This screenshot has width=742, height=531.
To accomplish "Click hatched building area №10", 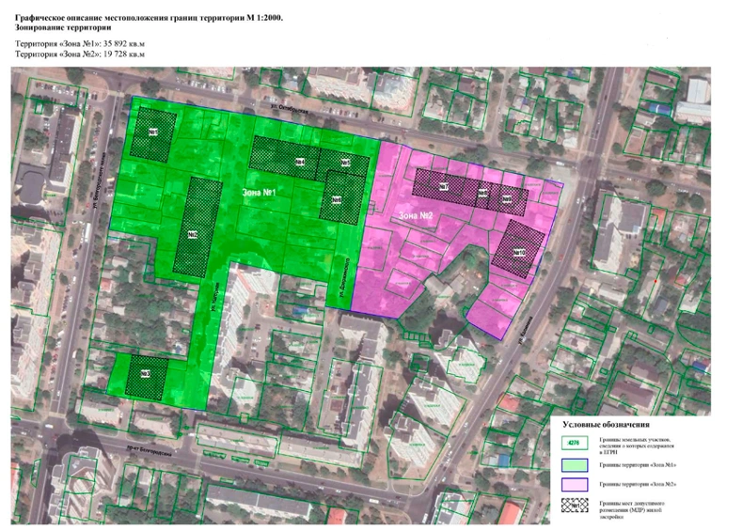I will [x=518, y=249].
